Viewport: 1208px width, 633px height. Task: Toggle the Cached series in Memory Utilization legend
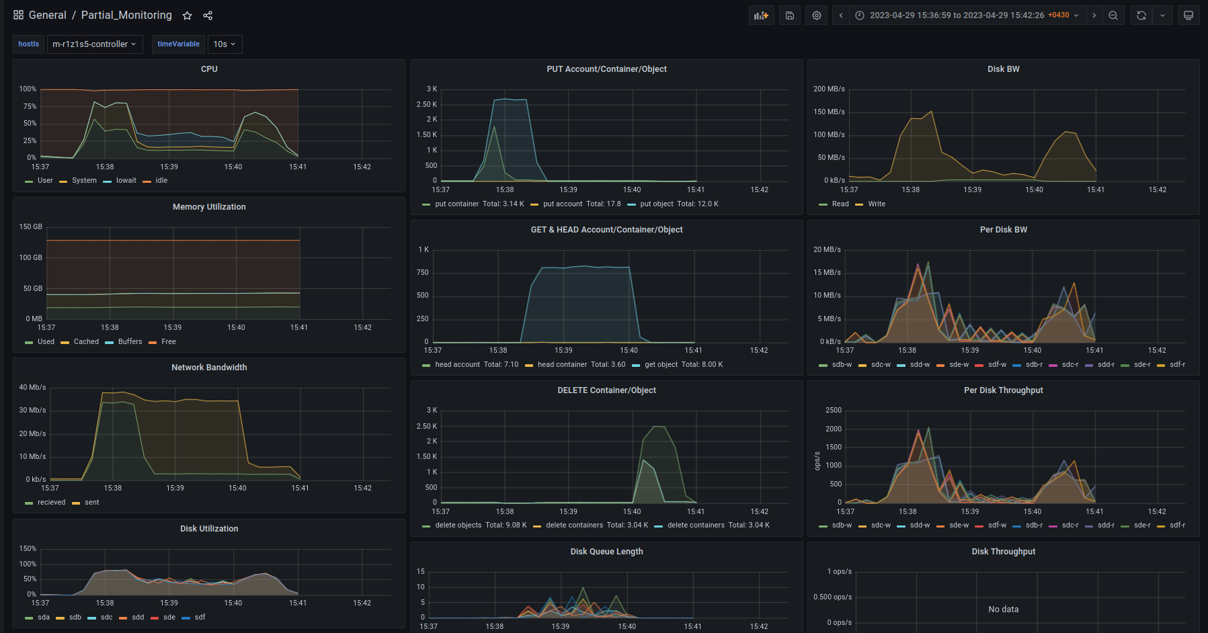86,342
